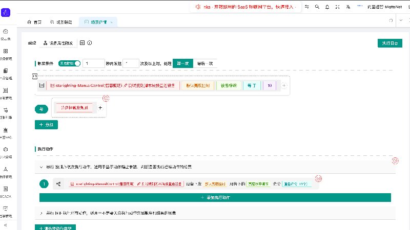Click the swap arrows icon in header
This screenshot has width=410, height=230.
[x=306, y=7]
